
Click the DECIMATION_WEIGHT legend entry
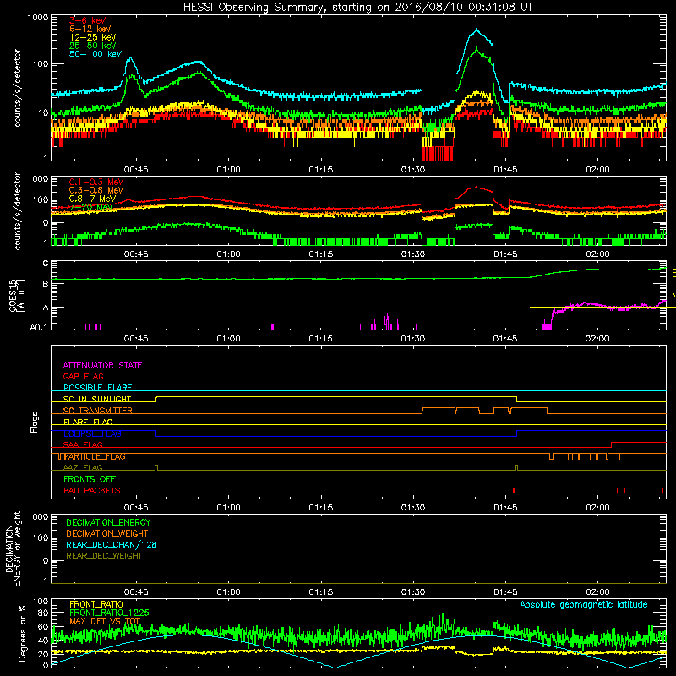point(107,533)
